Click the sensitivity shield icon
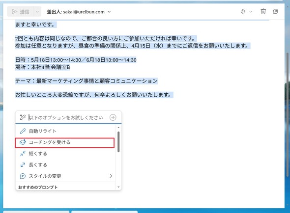The width and height of the screenshot is (290, 213). (243, 12)
